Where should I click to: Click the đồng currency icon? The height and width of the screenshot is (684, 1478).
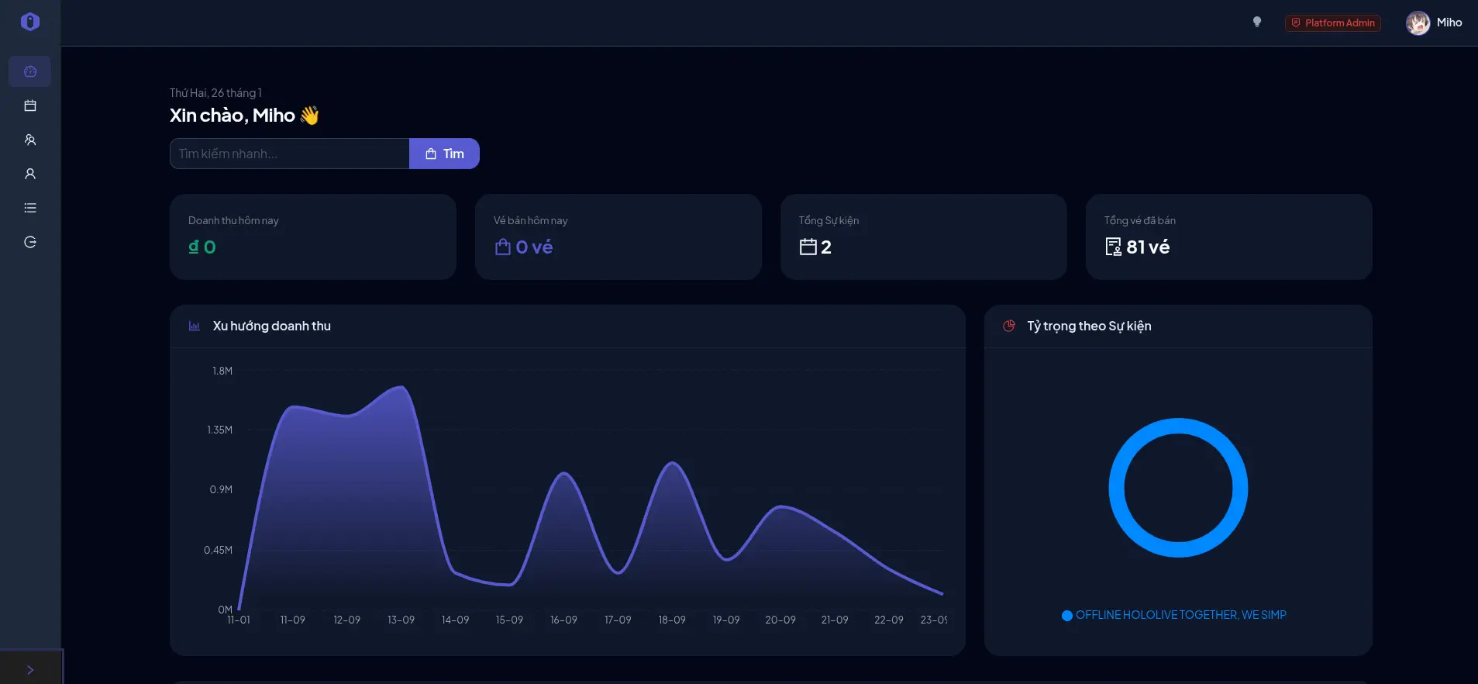194,247
